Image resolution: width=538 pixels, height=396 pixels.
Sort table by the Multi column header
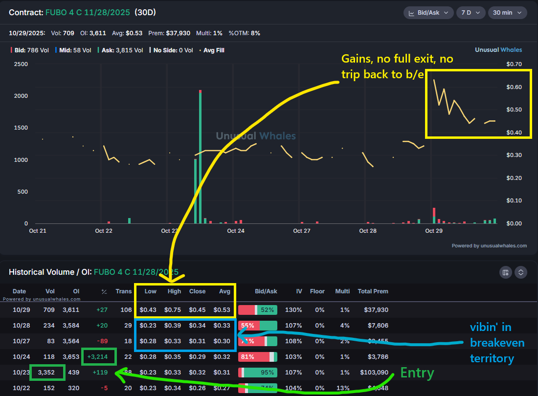[342, 291]
